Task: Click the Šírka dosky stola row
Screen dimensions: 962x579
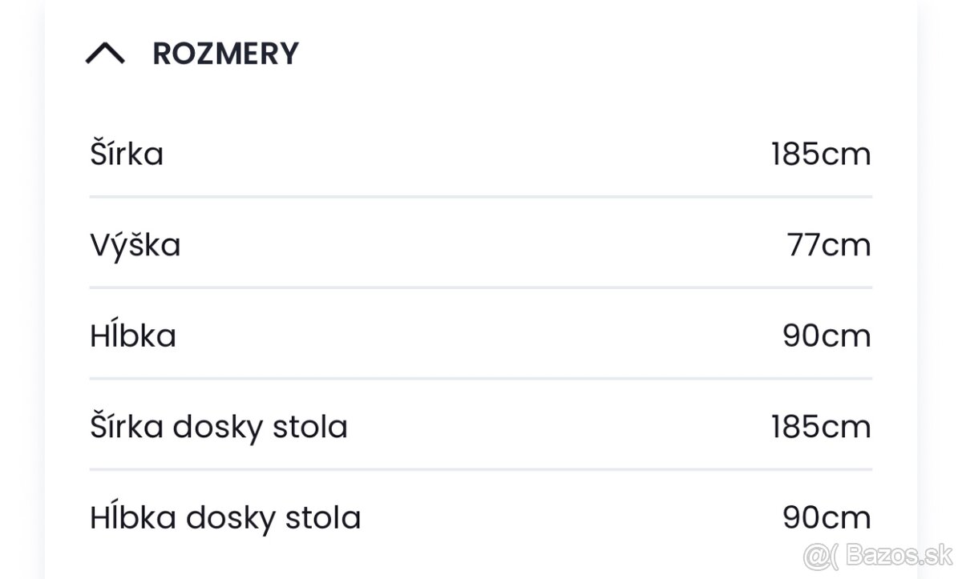Action: (x=219, y=427)
